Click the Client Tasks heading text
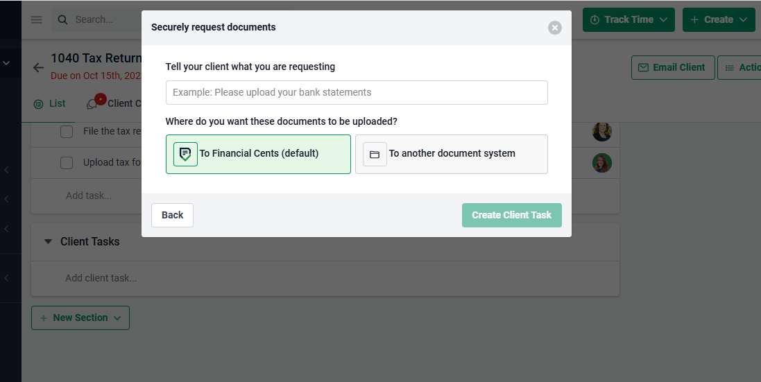The height and width of the screenshot is (382, 761). (x=89, y=241)
